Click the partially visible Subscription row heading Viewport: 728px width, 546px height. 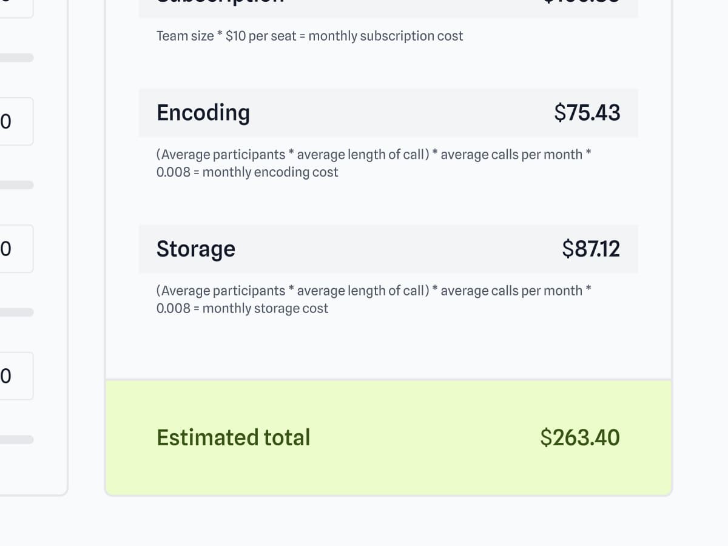220,4
